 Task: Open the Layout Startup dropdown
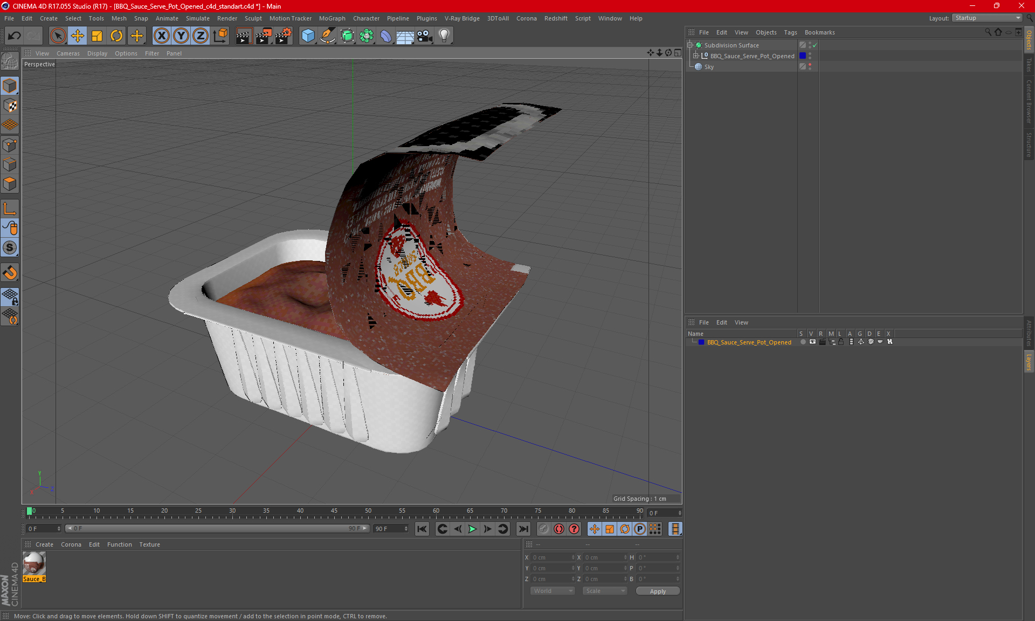pyautogui.click(x=988, y=18)
